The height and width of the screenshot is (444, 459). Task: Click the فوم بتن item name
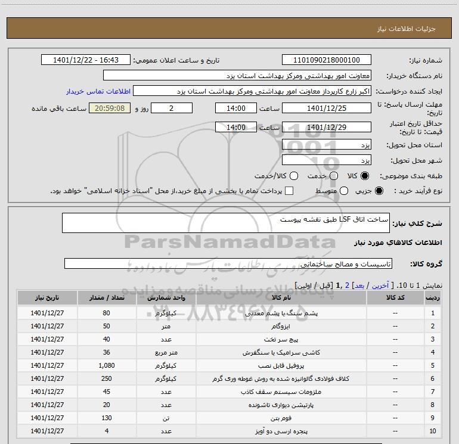[x=281, y=418]
